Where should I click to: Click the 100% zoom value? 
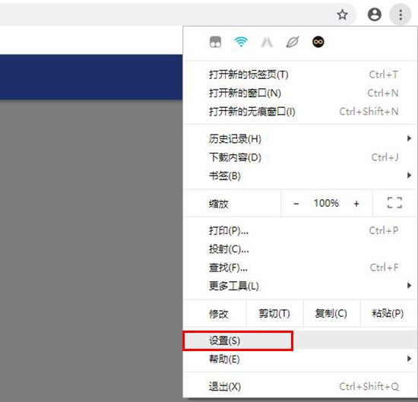326,203
